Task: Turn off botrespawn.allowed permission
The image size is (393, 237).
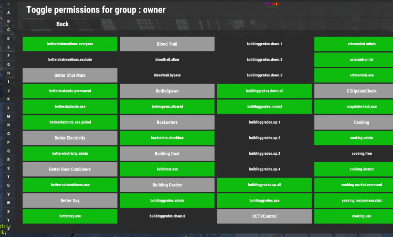Action: (167, 107)
